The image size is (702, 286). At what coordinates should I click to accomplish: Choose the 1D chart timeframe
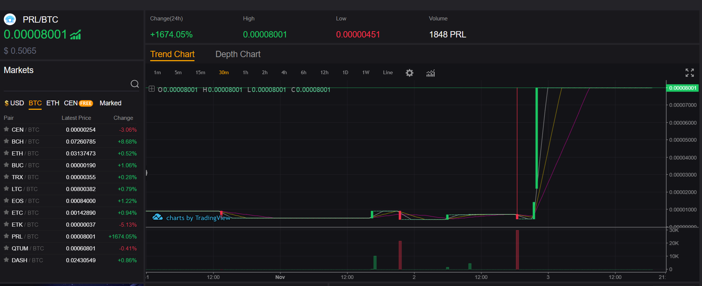345,73
